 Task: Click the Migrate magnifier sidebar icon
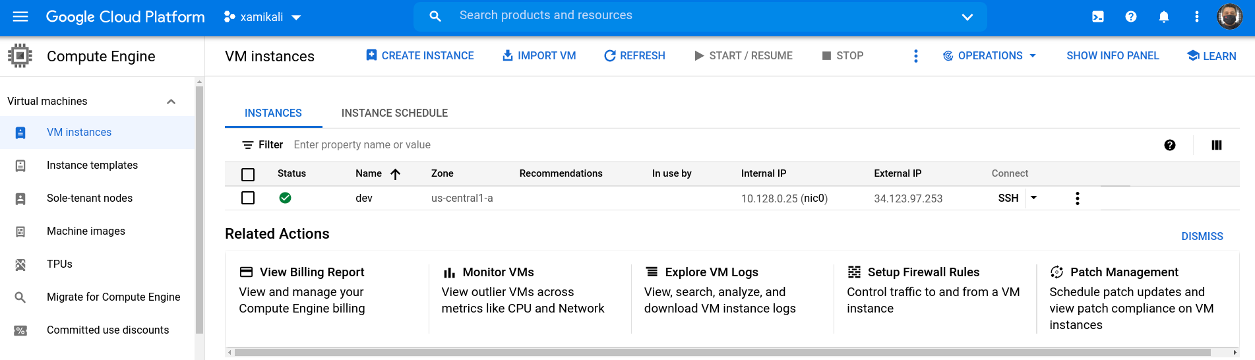(x=20, y=297)
